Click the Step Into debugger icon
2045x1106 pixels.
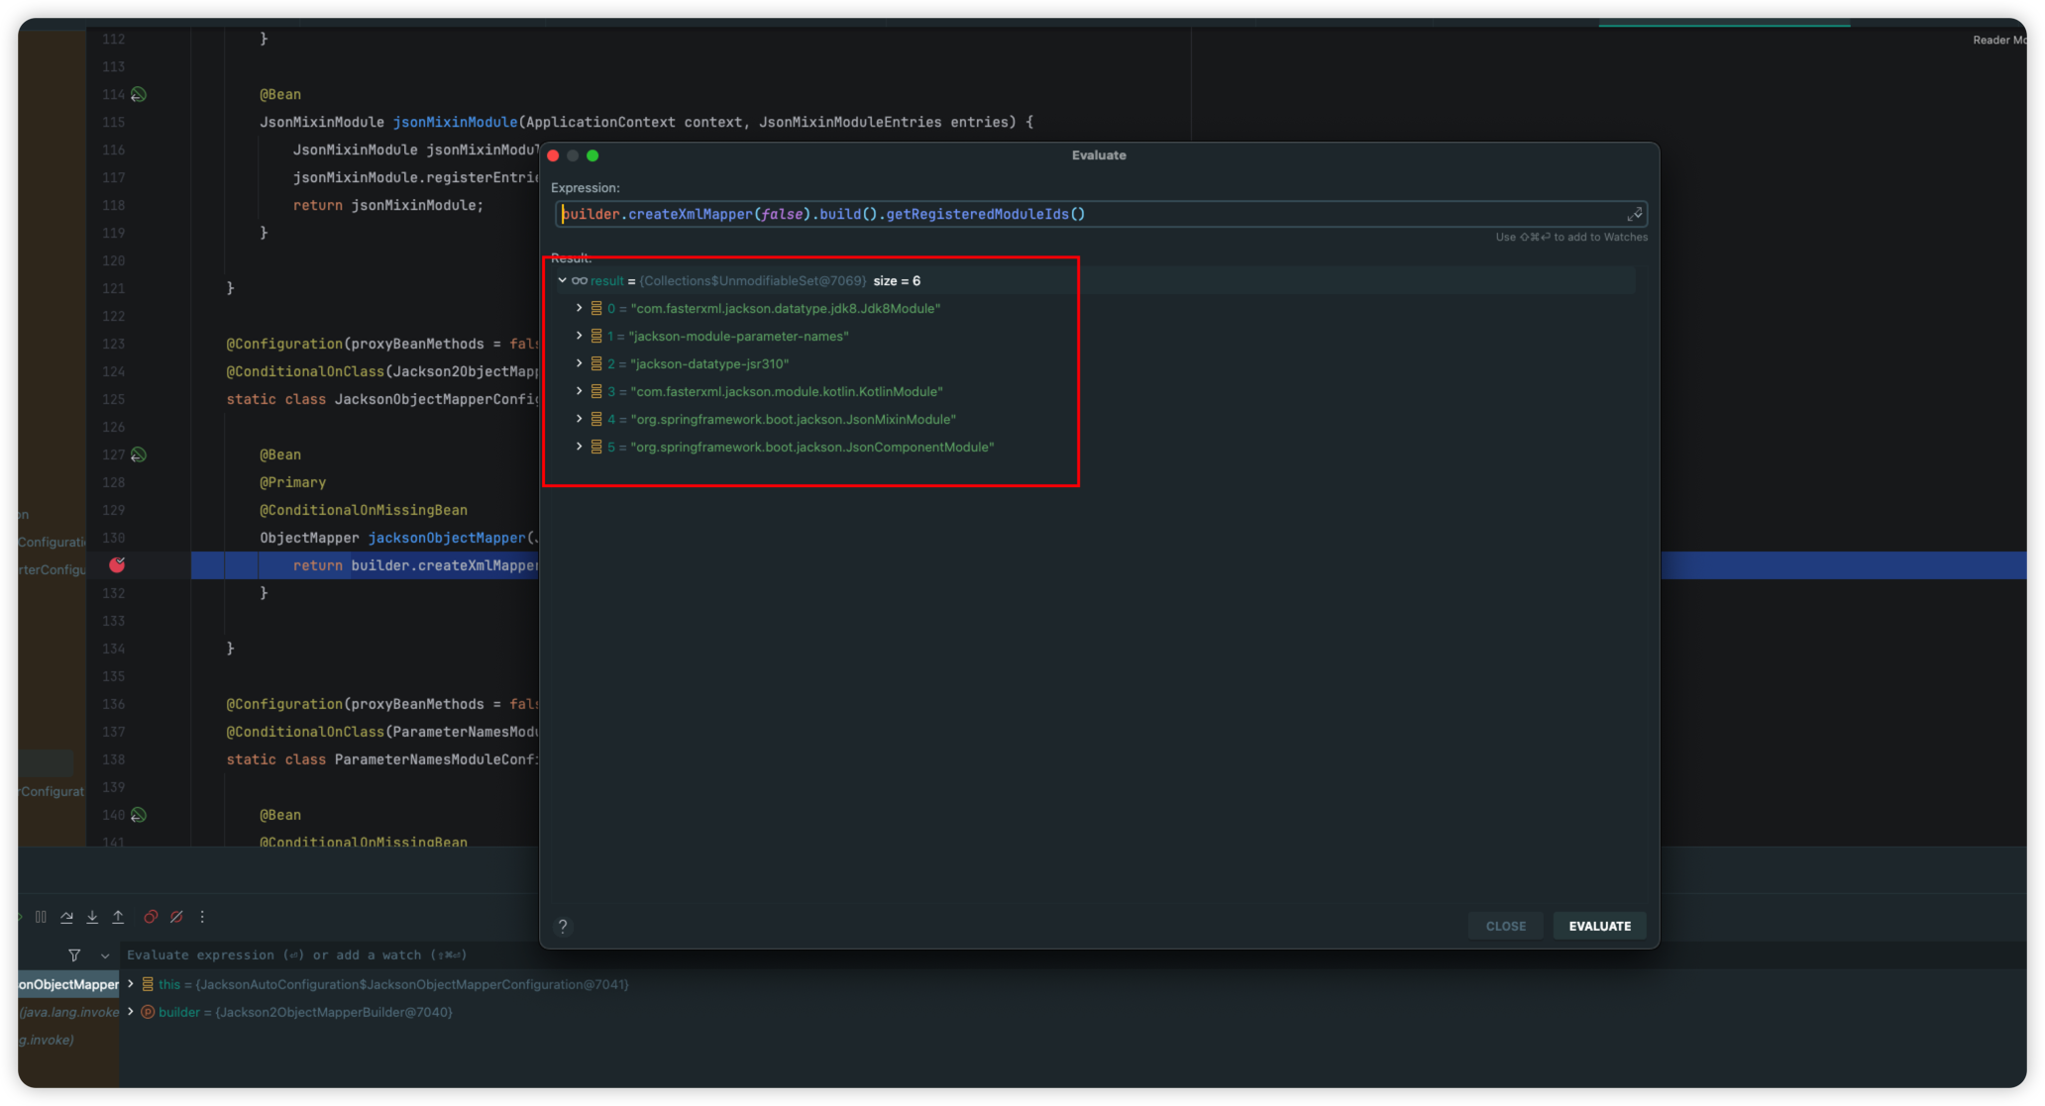pyautogui.click(x=92, y=917)
